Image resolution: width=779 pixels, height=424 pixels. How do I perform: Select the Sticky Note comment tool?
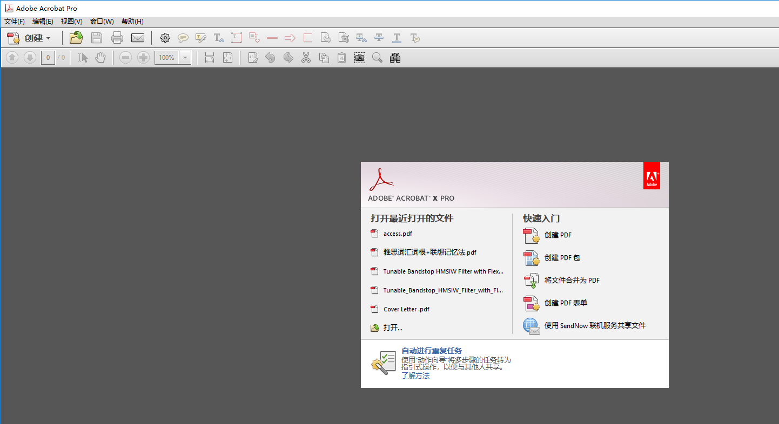[183, 38]
